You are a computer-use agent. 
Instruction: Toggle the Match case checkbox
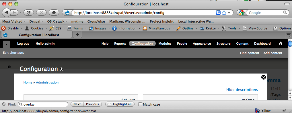point(140,104)
